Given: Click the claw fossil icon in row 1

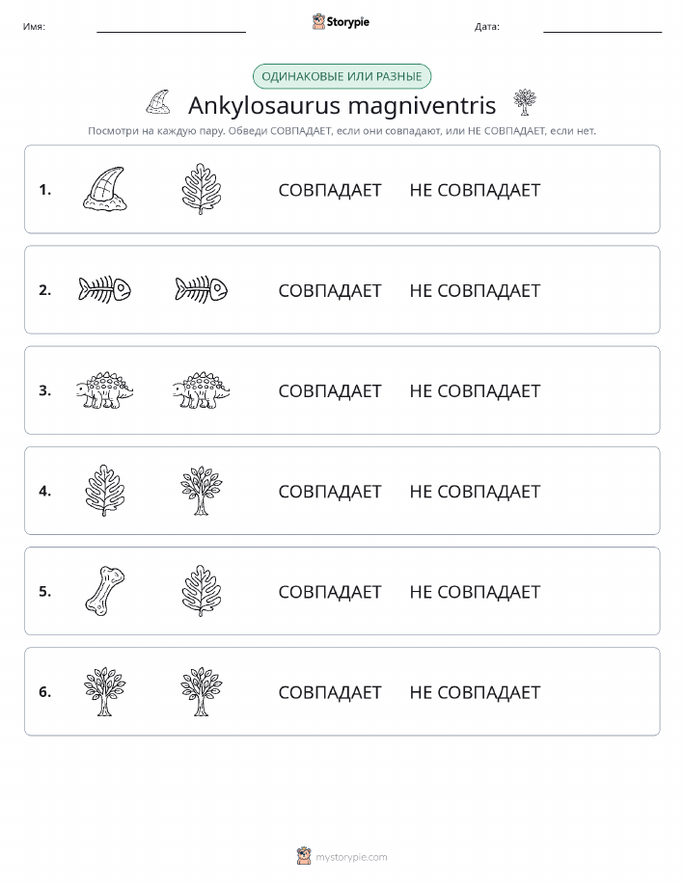Looking at the screenshot, I should (105, 189).
